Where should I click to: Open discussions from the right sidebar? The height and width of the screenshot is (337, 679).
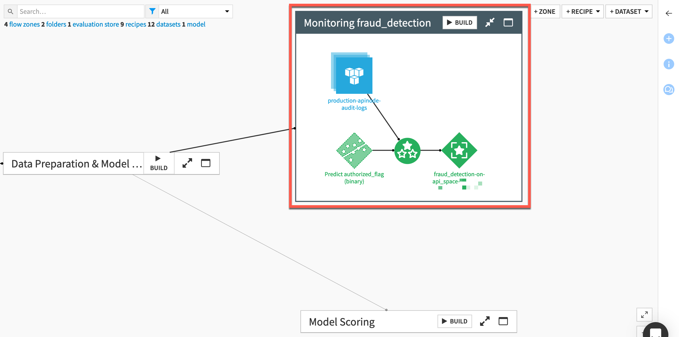point(669,90)
